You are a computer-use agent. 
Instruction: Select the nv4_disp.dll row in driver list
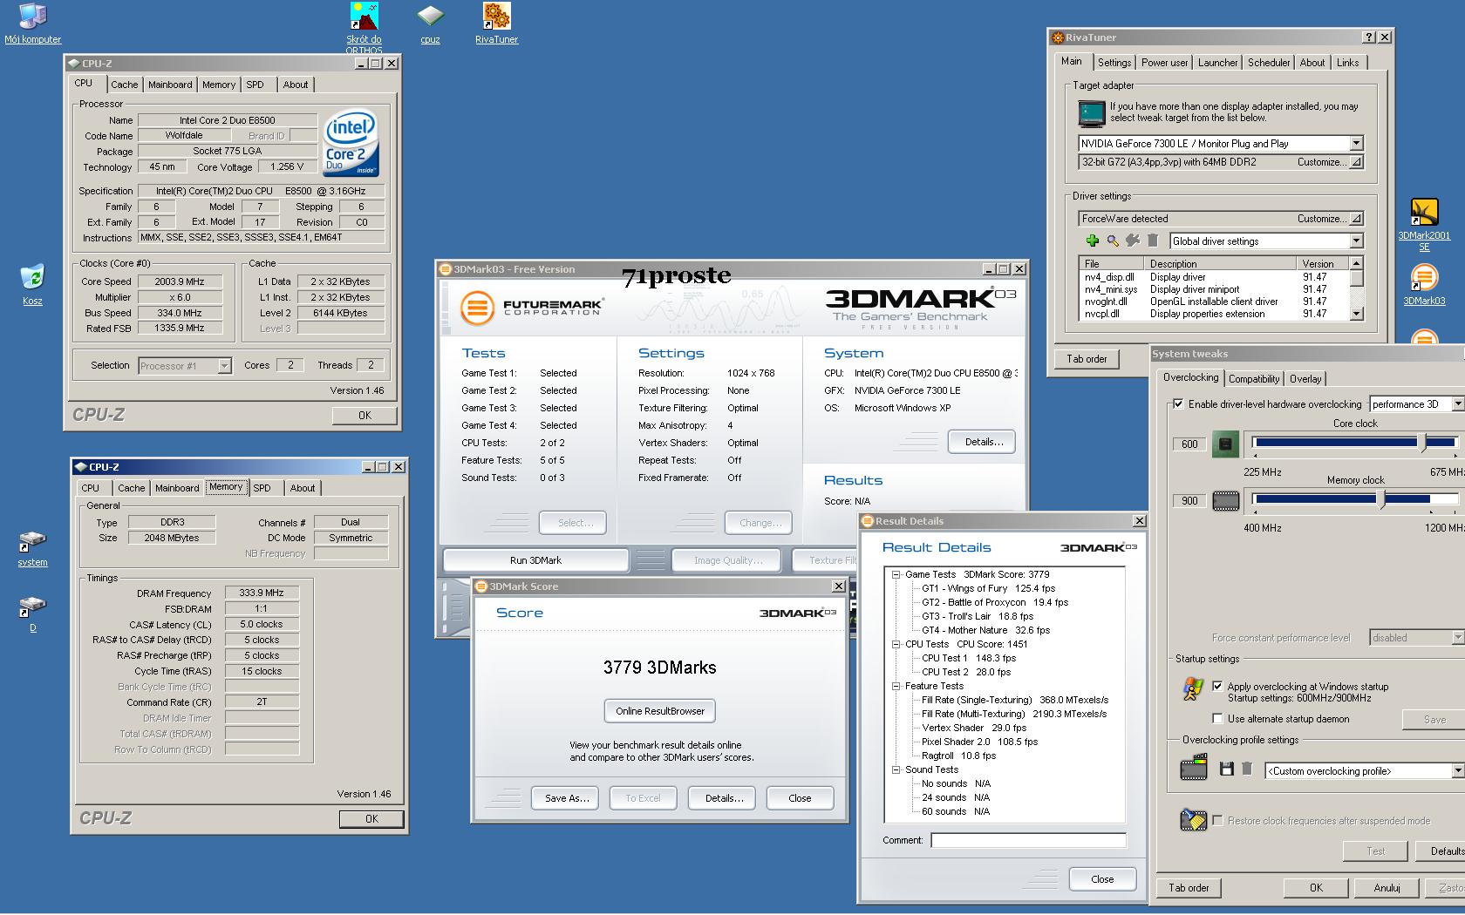pyautogui.click(x=1213, y=277)
